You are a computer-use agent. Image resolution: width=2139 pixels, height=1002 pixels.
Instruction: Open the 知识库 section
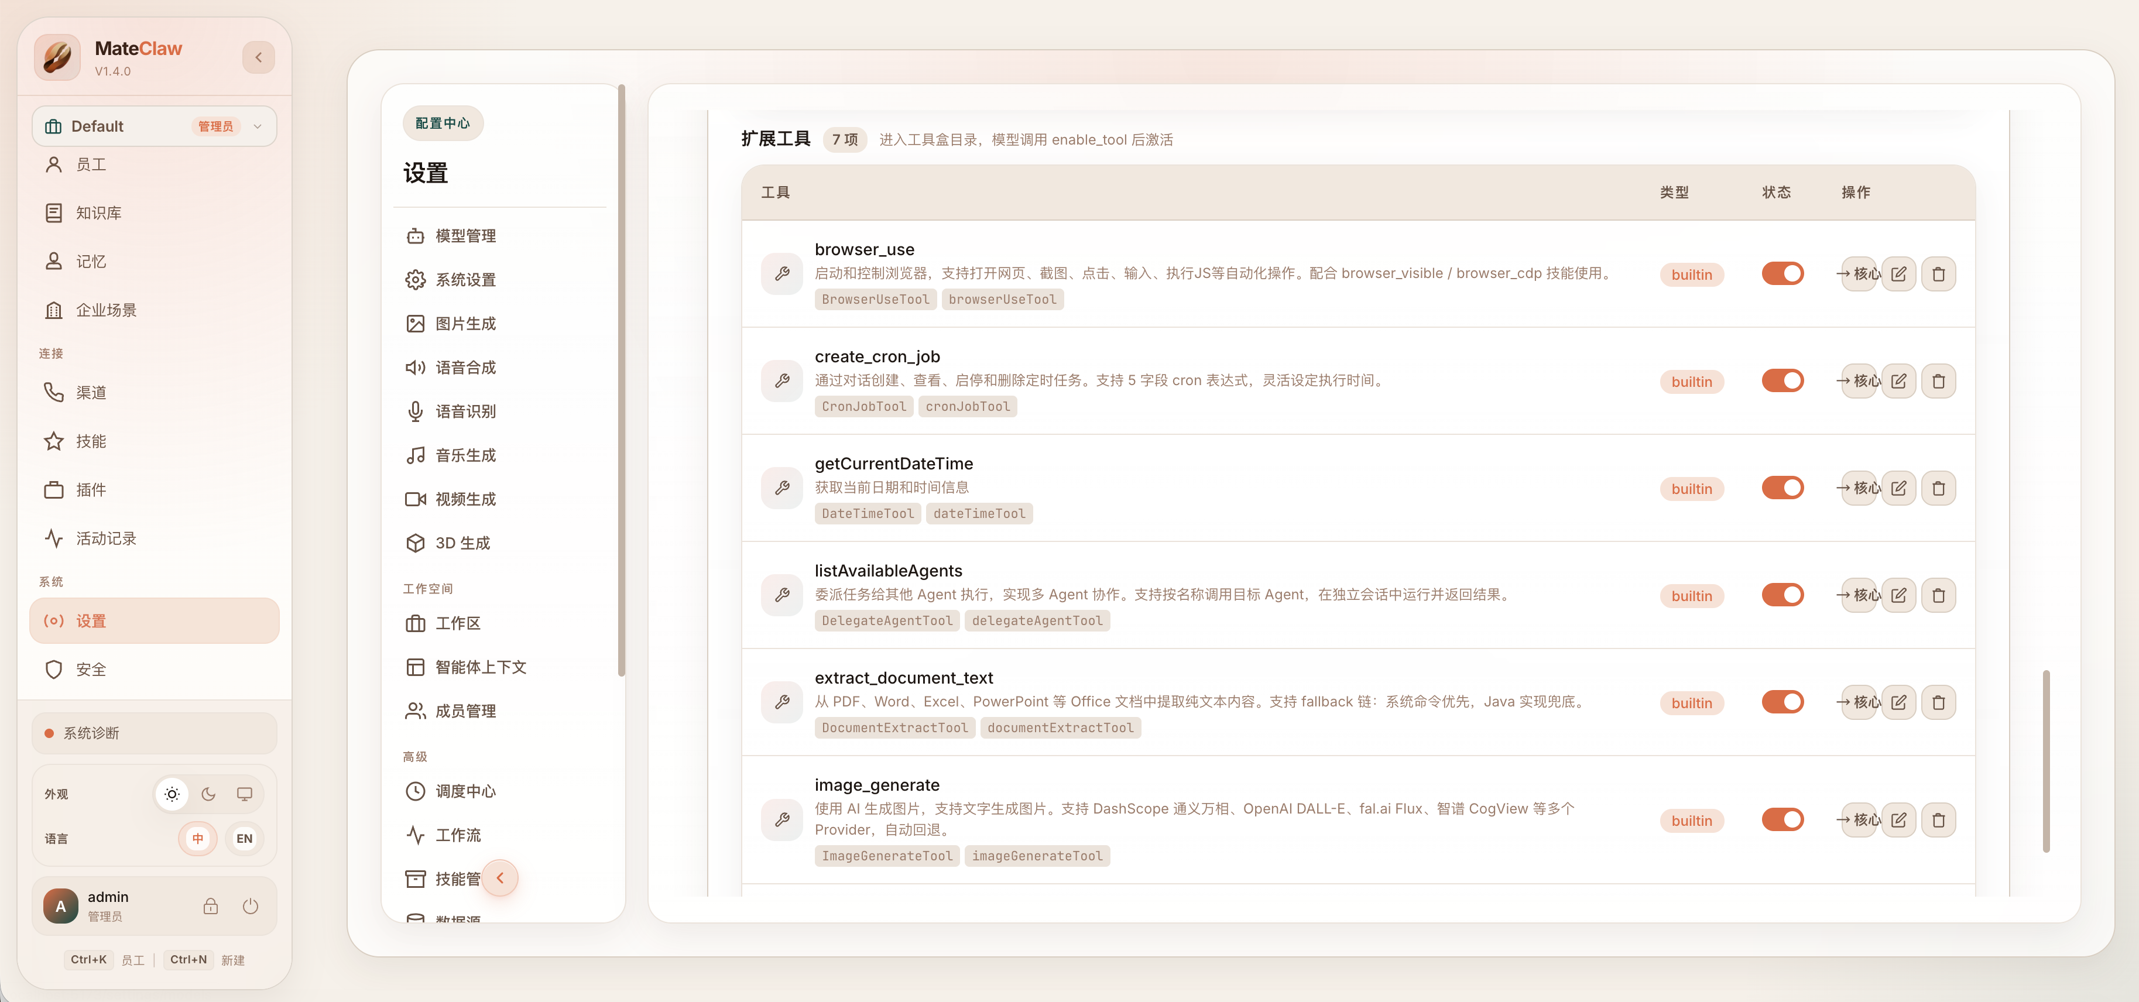click(x=155, y=214)
